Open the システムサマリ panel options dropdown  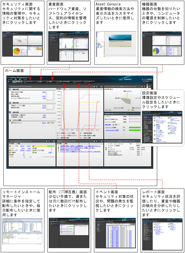(x=99, y=87)
